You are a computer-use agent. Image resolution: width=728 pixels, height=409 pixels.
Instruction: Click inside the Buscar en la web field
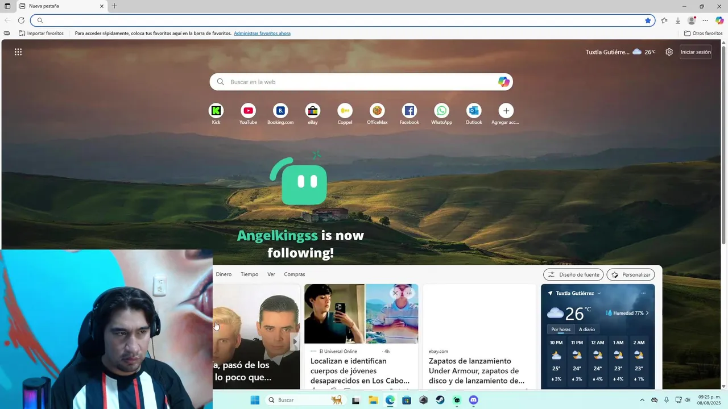point(361,82)
